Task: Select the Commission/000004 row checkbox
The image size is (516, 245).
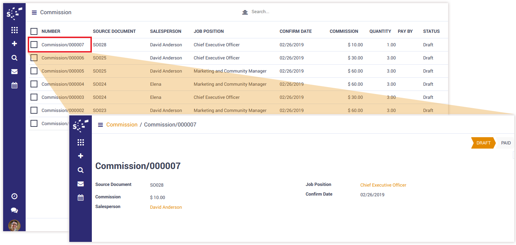Action: [34, 84]
